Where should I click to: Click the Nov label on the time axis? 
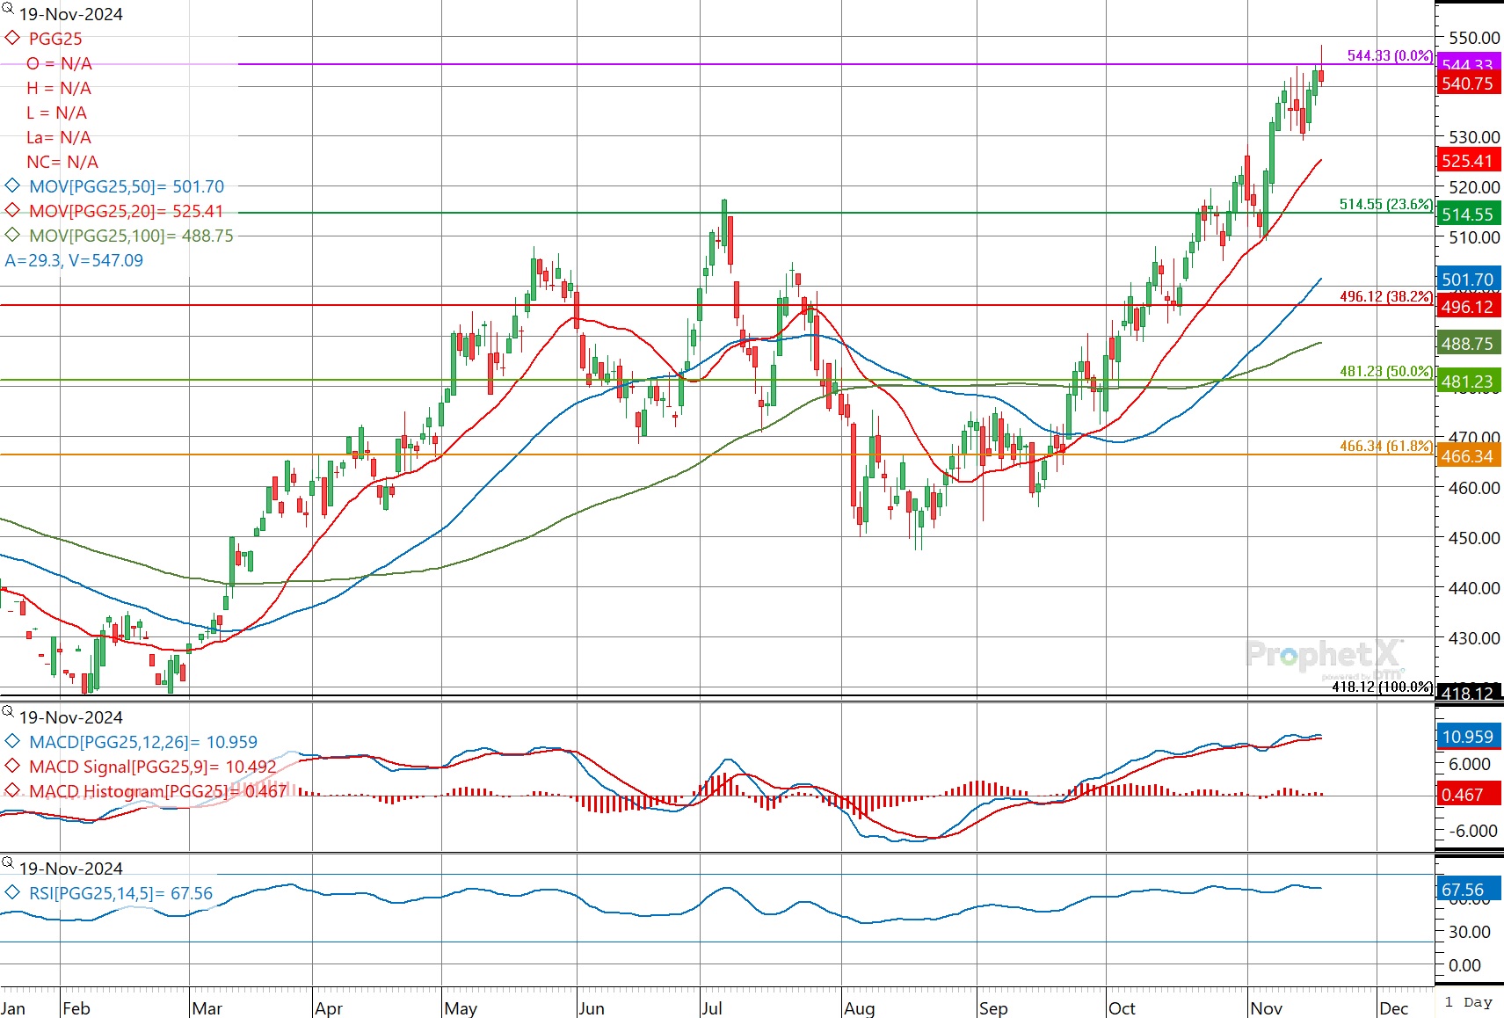click(x=1267, y=1008)
